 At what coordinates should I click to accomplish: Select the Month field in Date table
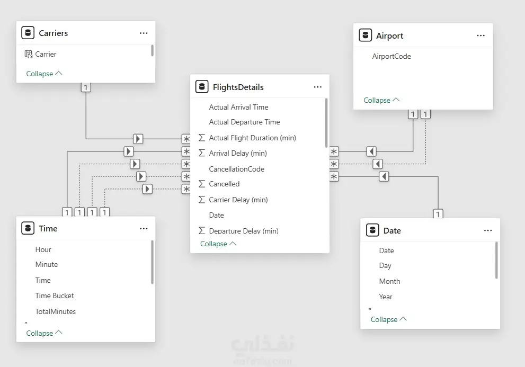tap(389, 281)
